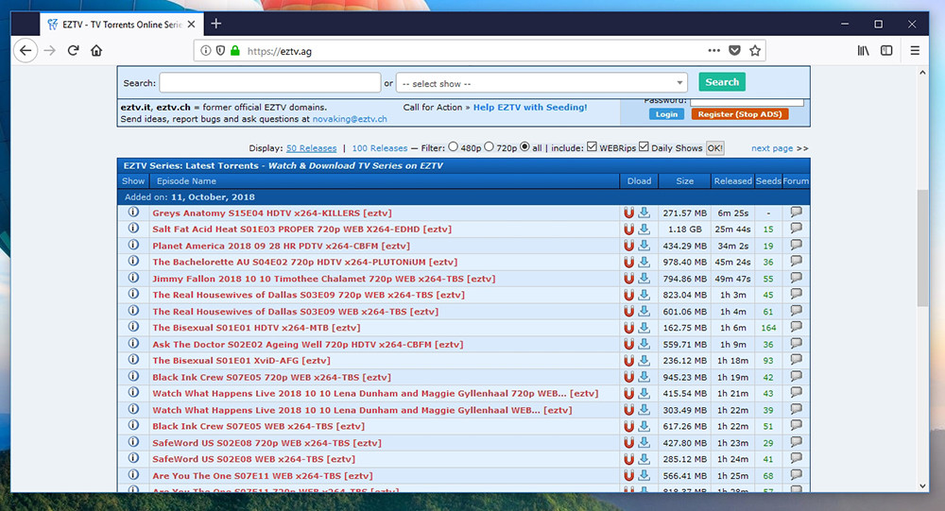Select the 480p filter radio button

453,146
